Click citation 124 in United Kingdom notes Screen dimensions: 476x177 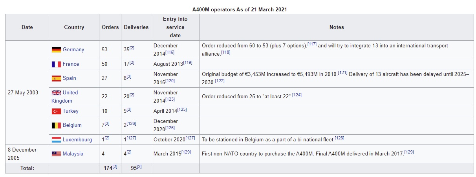pos(297,95)
